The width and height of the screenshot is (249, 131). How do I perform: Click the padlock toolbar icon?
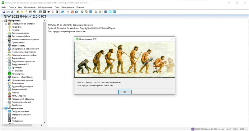[x=22, y=12]
